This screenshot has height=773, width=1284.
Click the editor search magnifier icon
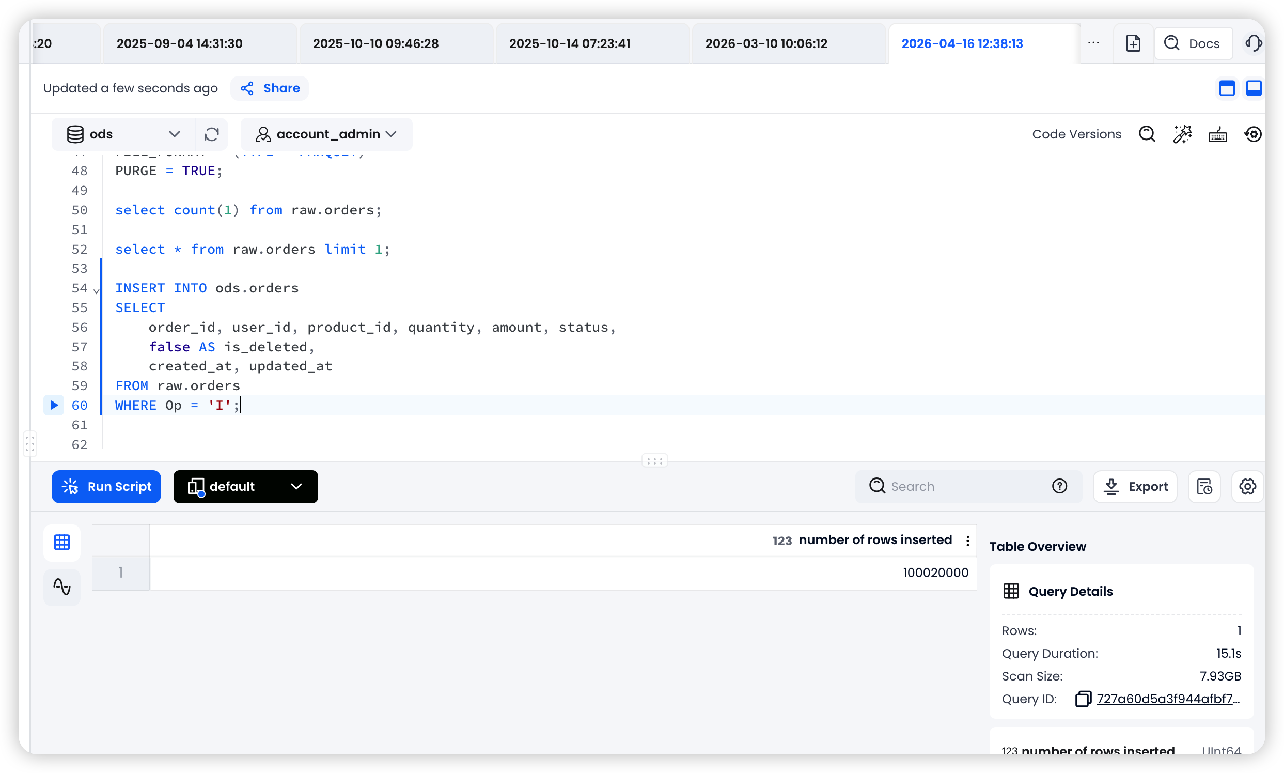(1147, 134)
